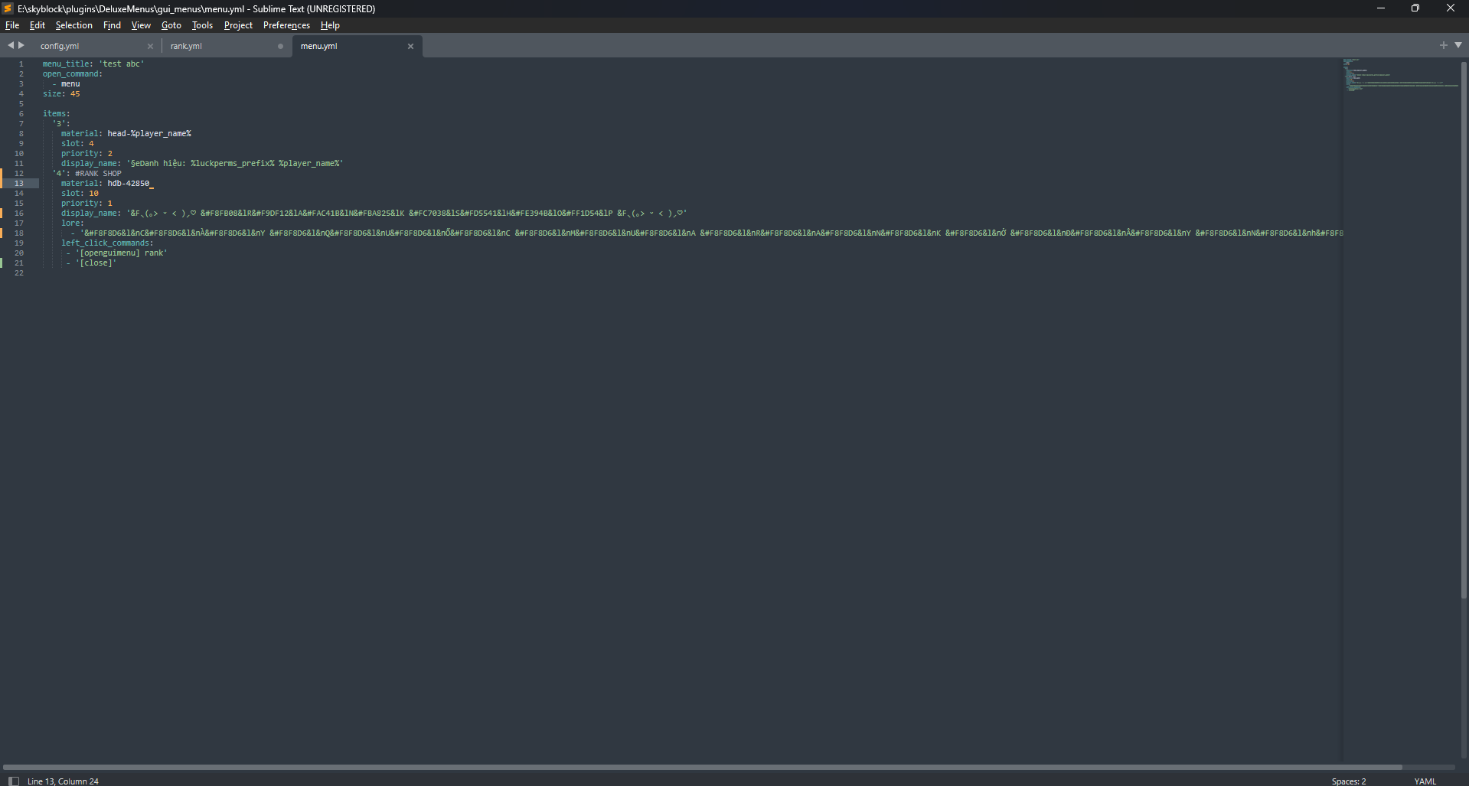1469x786 pixels.
Task: Open the Goto menu
Action: 171,25
